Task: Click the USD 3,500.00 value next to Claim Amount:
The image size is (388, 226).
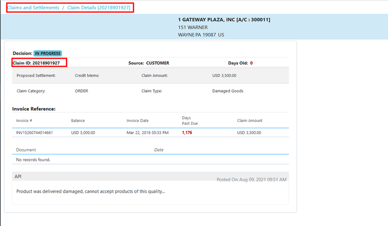Action: (x=224, y=76)
